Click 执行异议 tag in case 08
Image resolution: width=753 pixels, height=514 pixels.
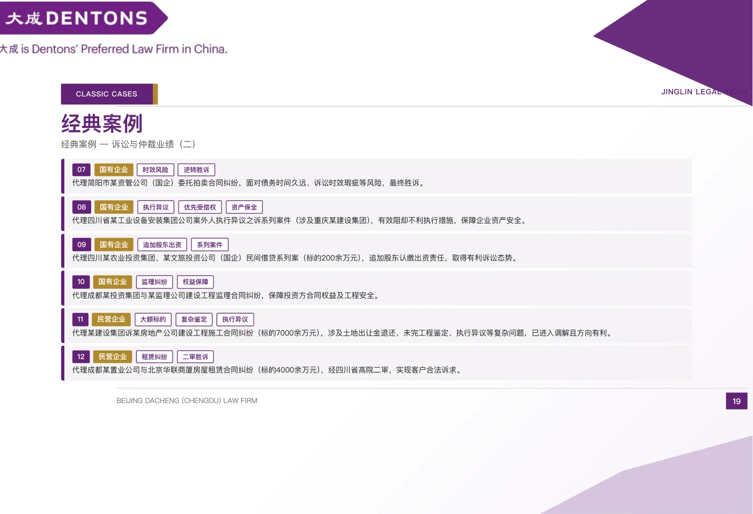pos(156,207)
